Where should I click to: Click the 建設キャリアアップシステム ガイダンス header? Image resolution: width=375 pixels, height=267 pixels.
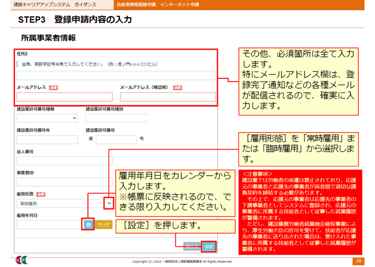(x=55, y=4)
